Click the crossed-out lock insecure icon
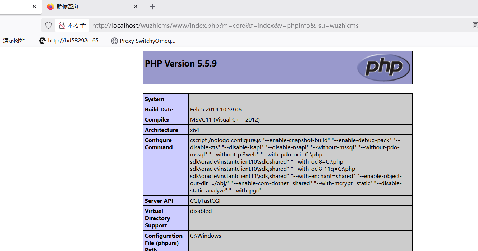This screenshot has height=251, width=478. click(62, 26)
